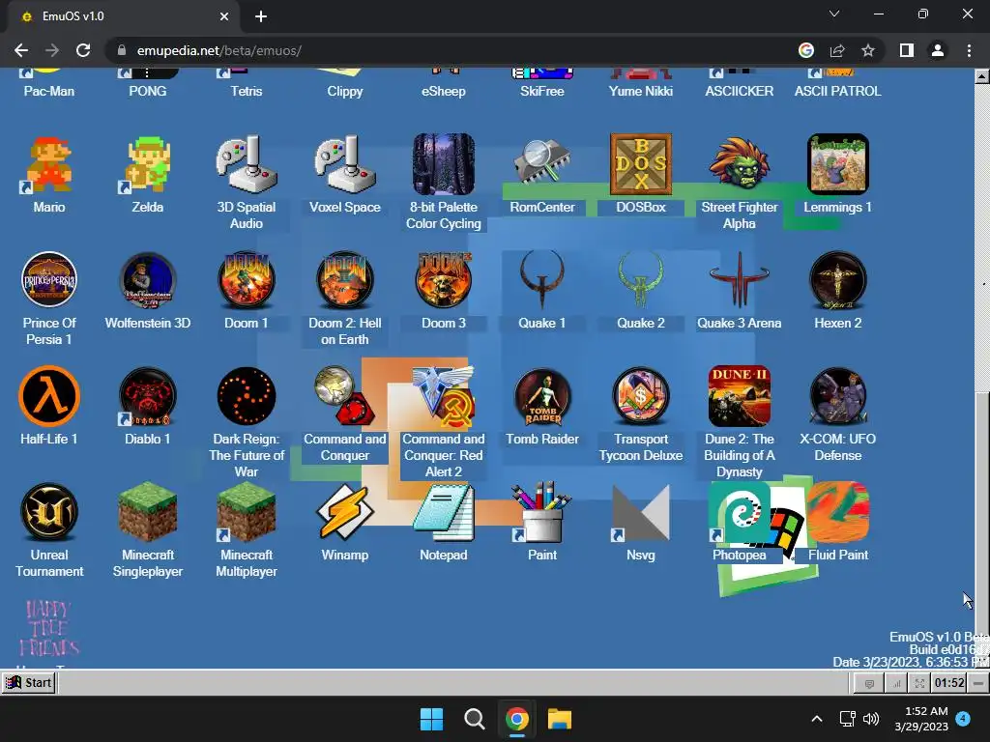Expand the tab search chevron
This screenshot has height=742, width=990.
(834, 14)
